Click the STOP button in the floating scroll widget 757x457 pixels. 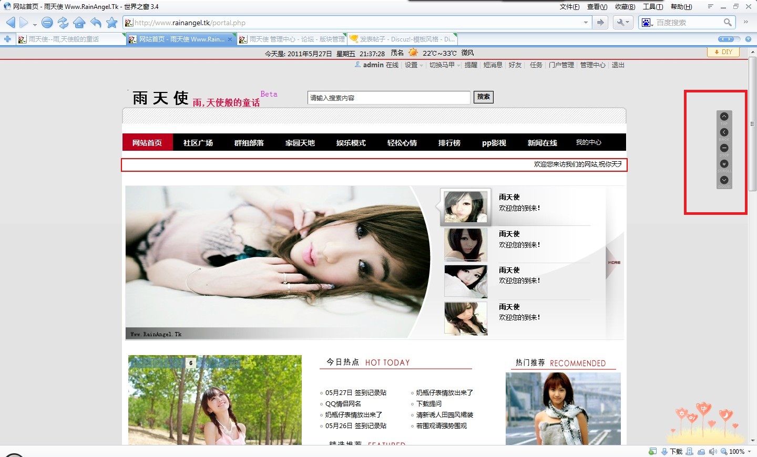(724, 148)
